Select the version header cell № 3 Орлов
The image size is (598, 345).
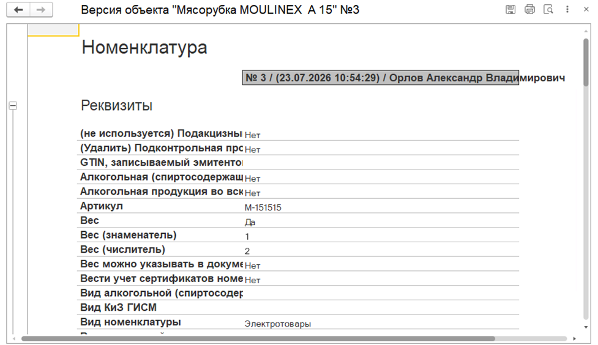point(380,78)
